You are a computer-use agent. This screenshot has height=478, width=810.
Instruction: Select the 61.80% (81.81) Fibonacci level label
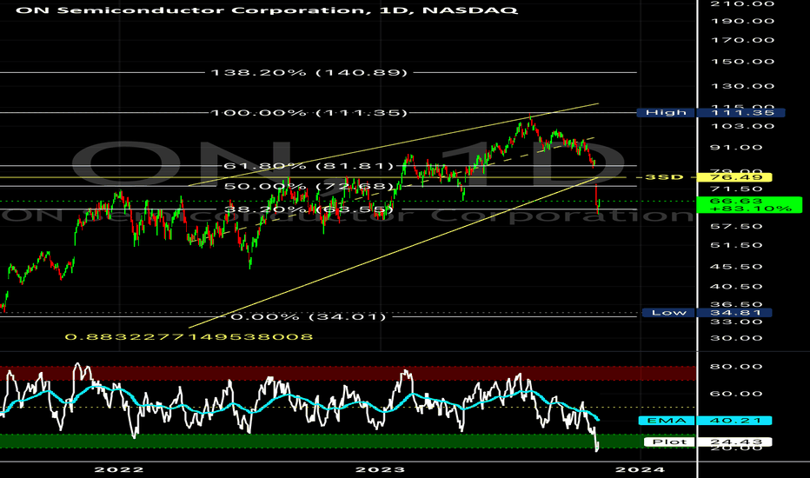pos(309,166)
